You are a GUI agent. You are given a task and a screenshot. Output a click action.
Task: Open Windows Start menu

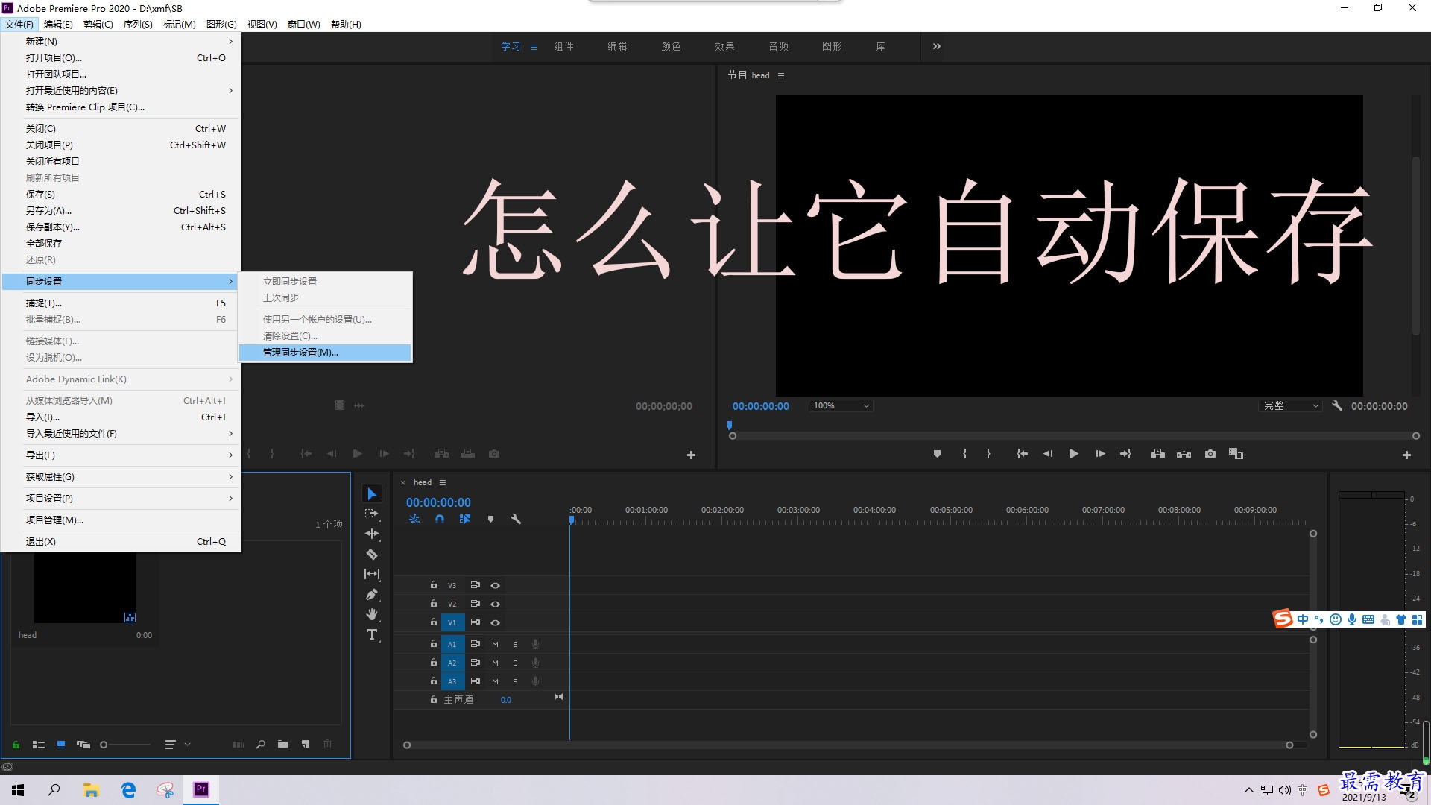pyautogui.click(x=18, y=790)
